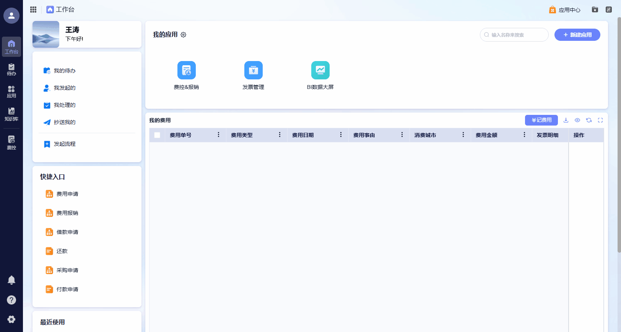621x332 pixels.
Task: Open the 待办 sidebar icon
Action: (x=11, y=69)
